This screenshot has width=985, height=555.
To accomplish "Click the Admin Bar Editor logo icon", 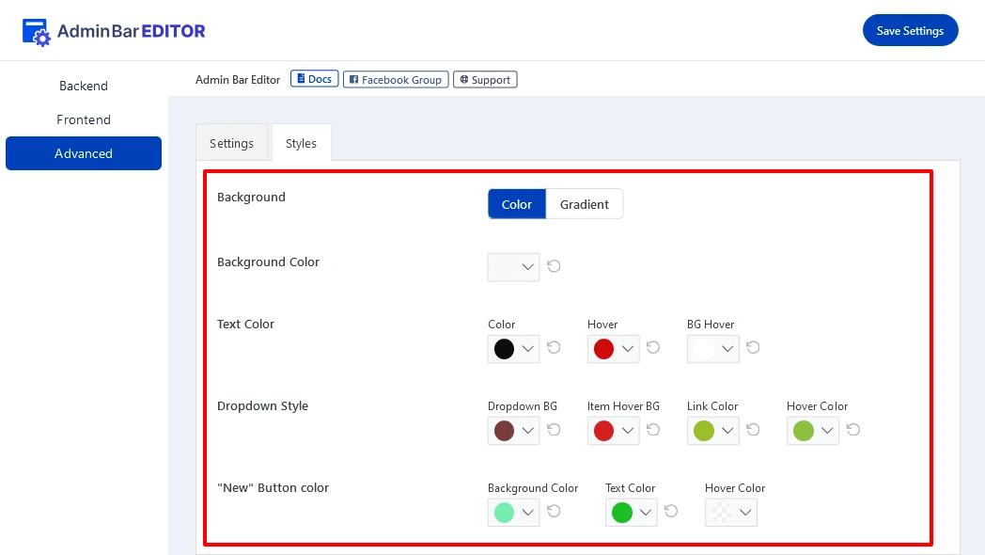I will coord(36,31).
